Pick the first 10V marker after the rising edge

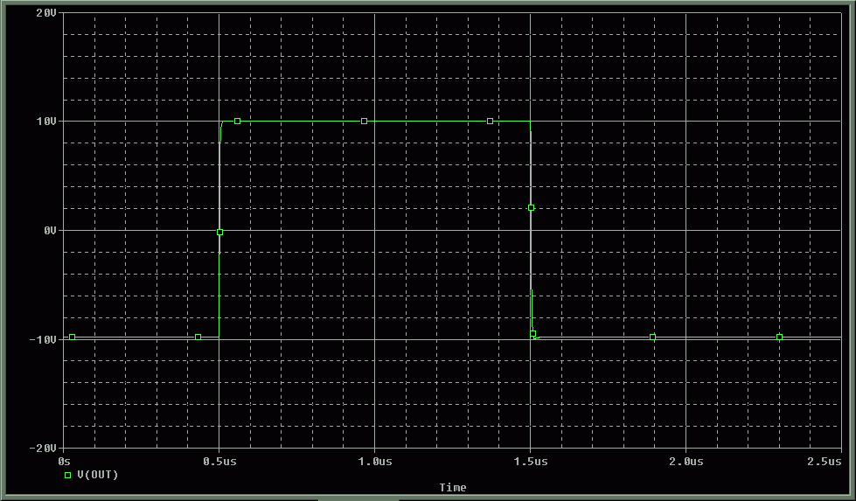(237, 121)
